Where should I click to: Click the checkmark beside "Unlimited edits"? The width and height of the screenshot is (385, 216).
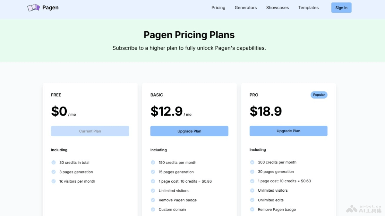252,200
